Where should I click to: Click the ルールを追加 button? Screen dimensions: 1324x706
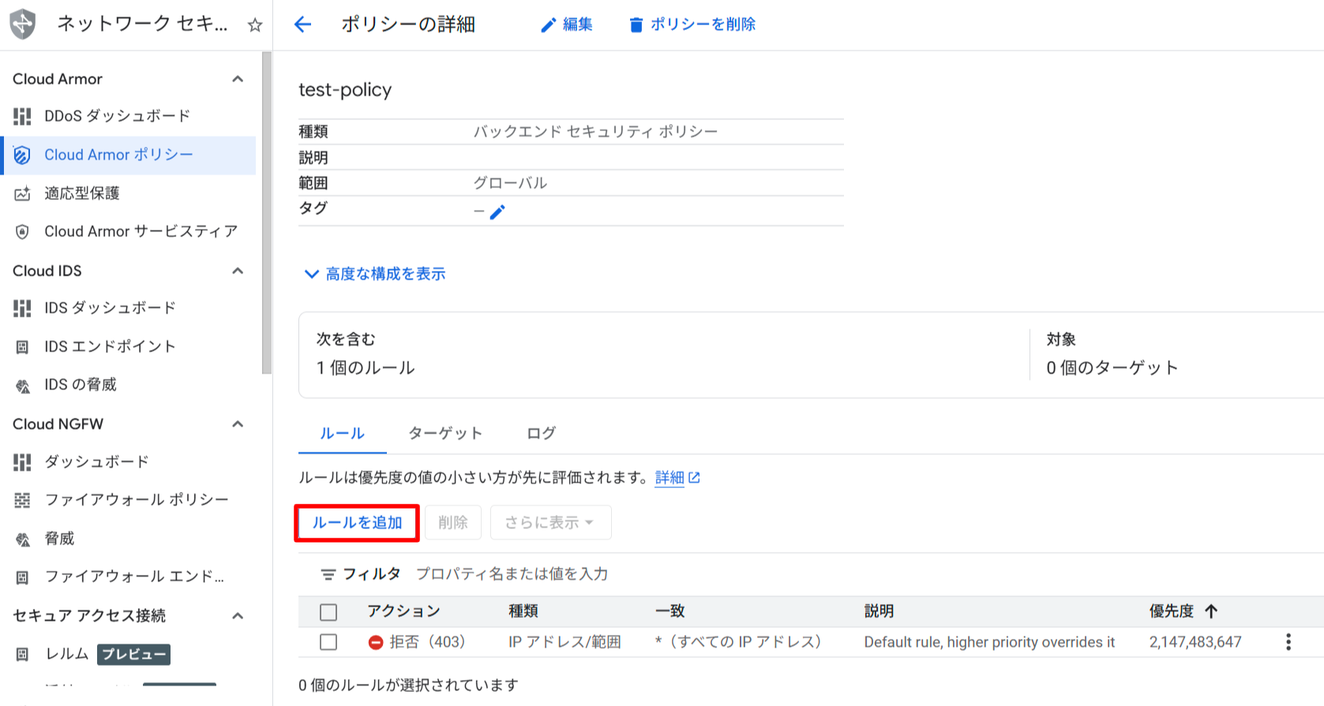pos(357,523)
